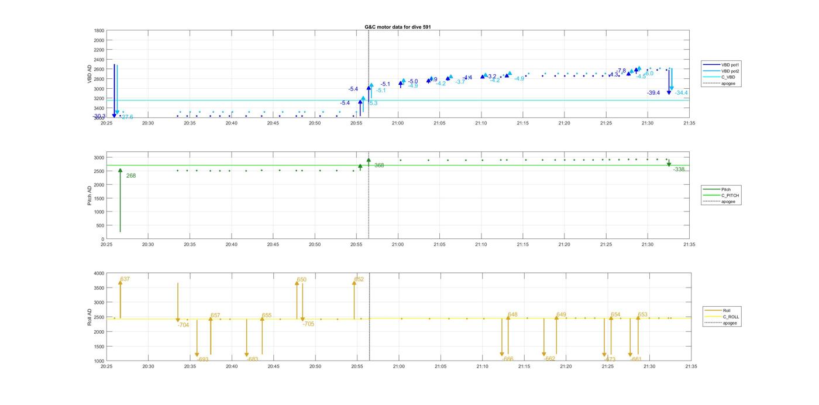819x405 pixels.
Task: Click the -662 roll move label
Action: click(549, 359)
